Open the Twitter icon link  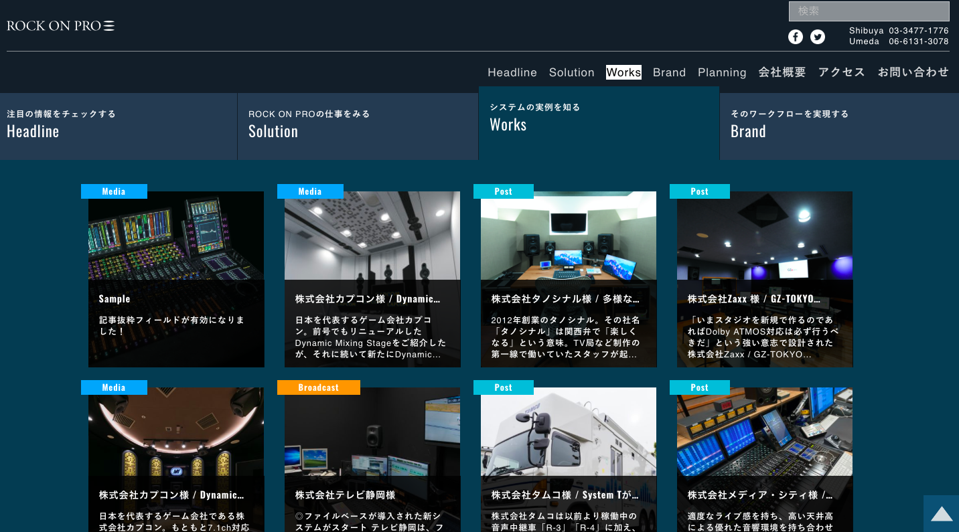coord(818,37)
